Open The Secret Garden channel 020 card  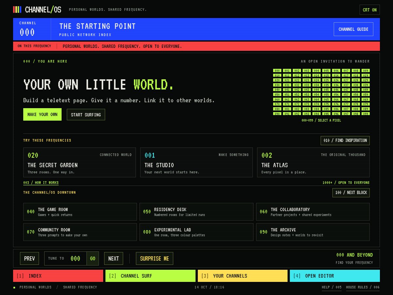click(x=80, y=162)
